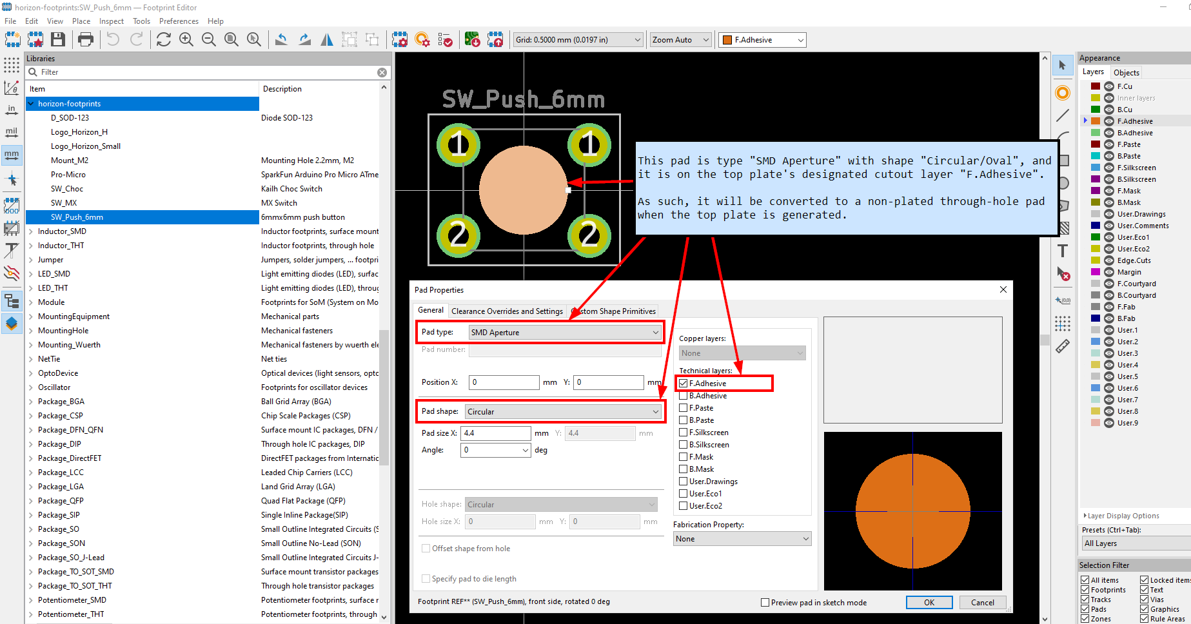Toggle layers manager icon
Image resolution: width=1191 pixels, height=624 pixels.
click(x=12, y=324)
